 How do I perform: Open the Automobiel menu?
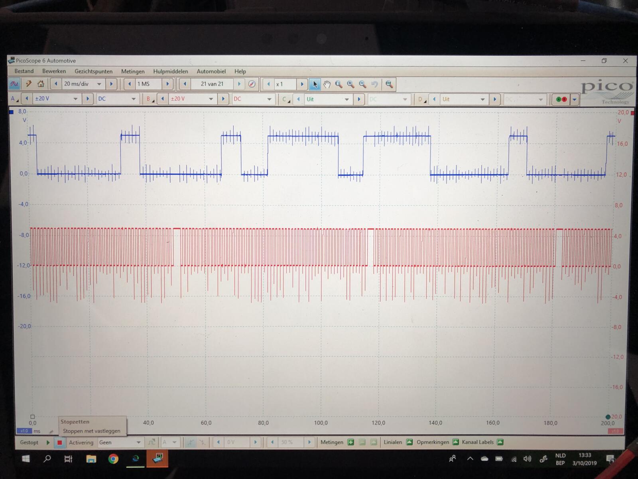point(211,71)
